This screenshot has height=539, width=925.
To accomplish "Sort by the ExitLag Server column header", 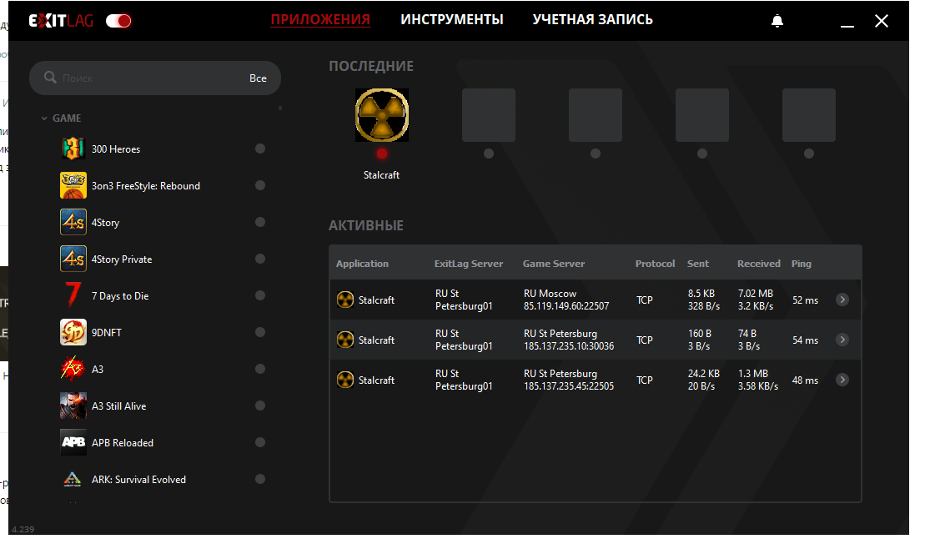I will coord(469,264).
